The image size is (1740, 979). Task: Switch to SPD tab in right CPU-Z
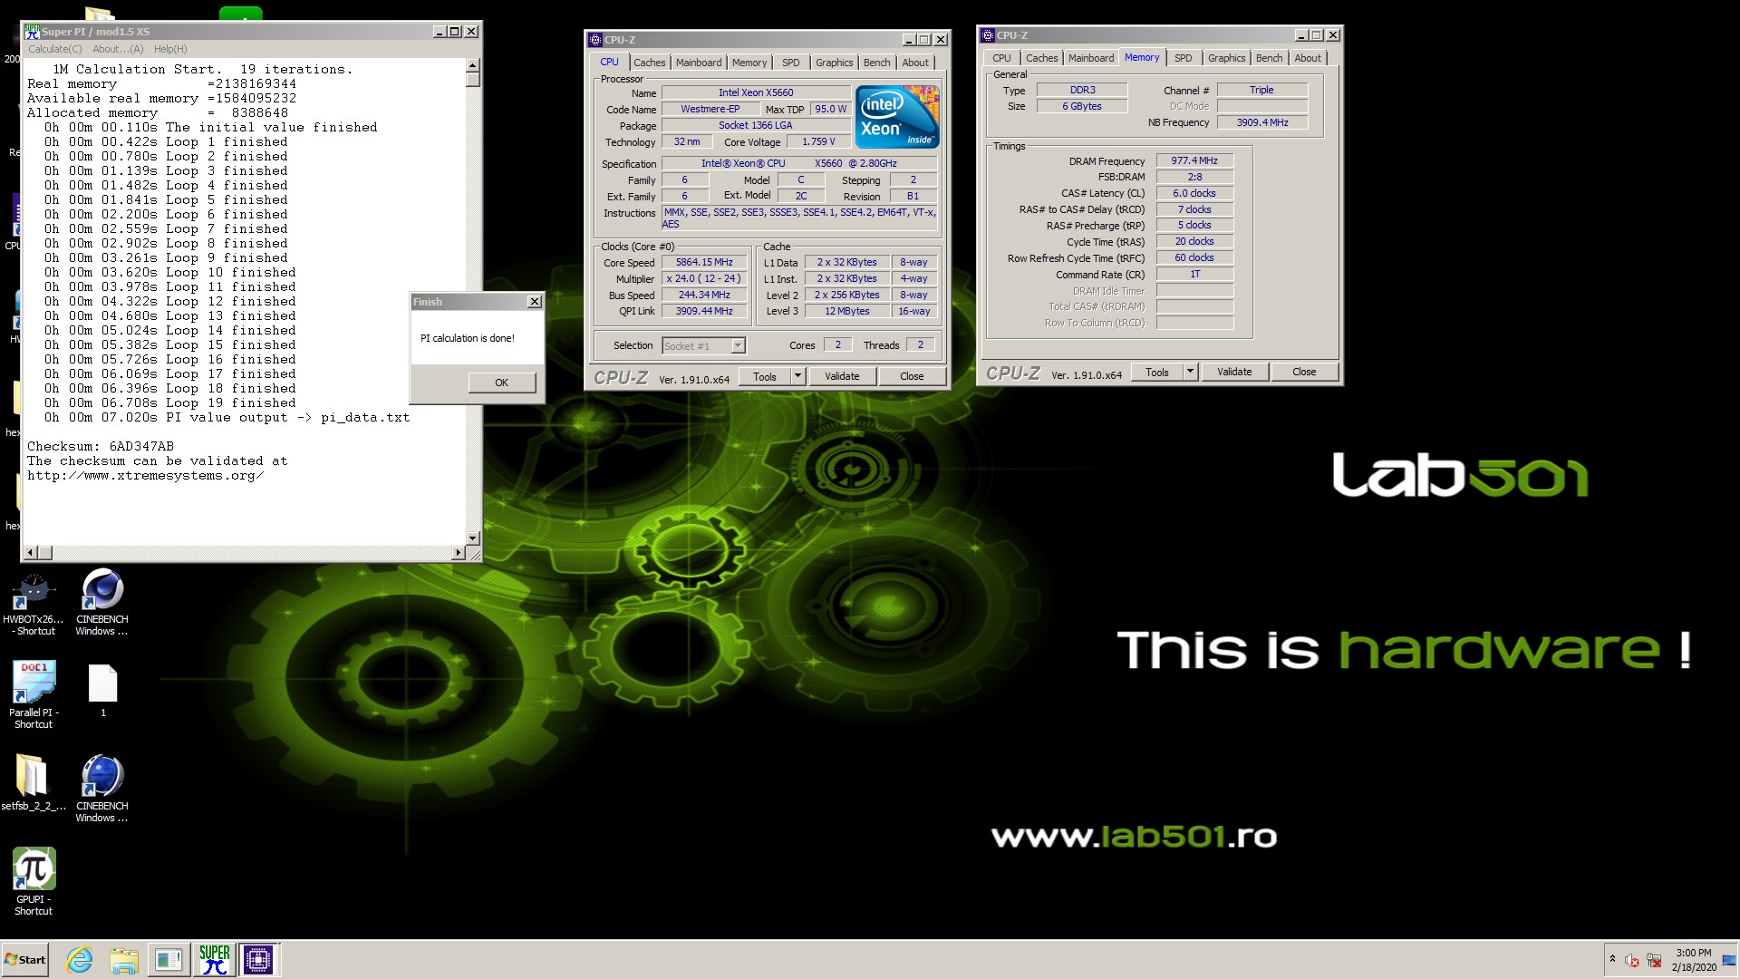click(1184, 58)
